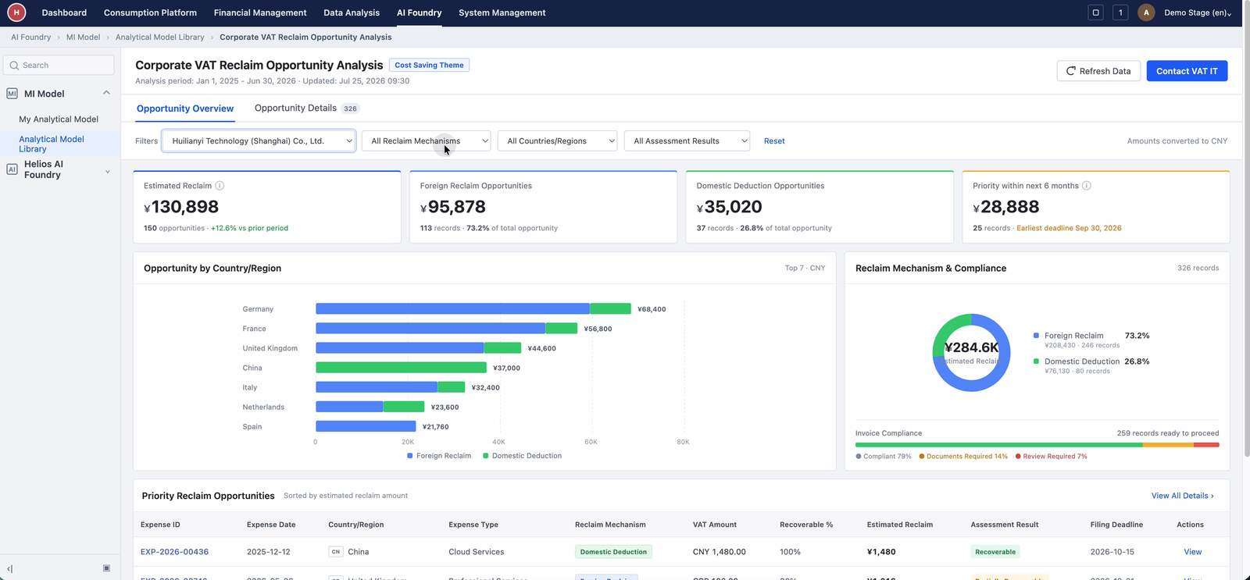Click the info icon beside Estimated Reclaim
This screenshot has width=1250, height=580.
click(220, 186)
